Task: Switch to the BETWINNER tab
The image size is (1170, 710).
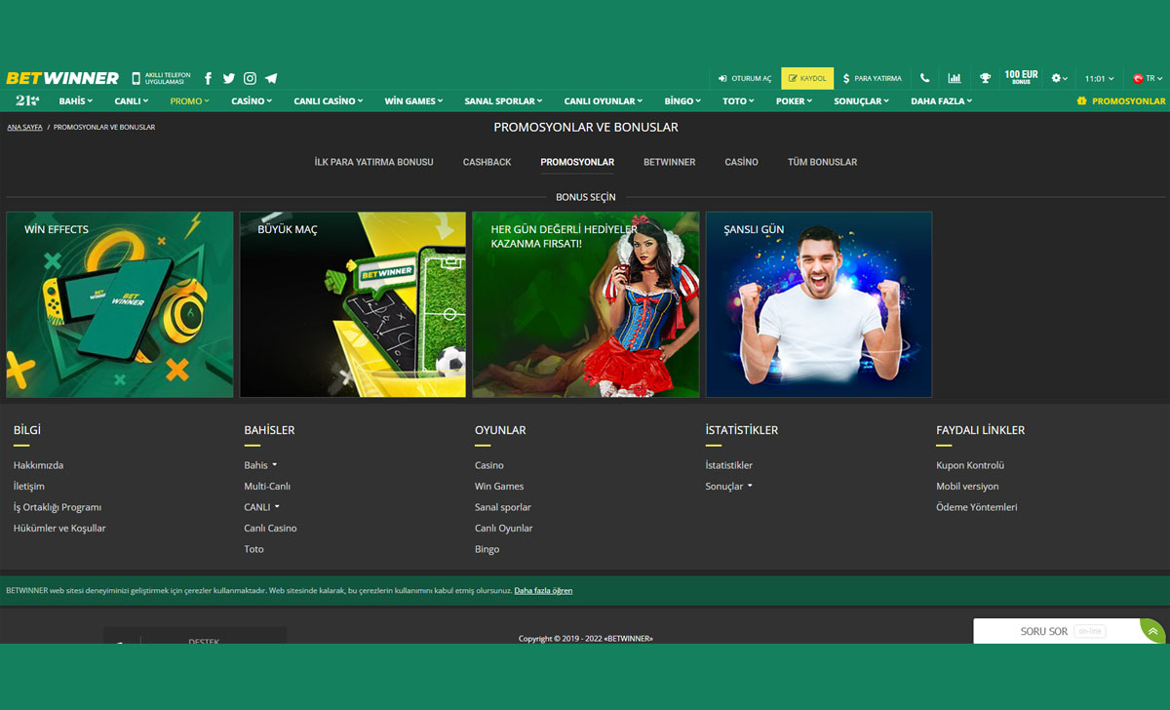Action: [x=669, y=162]
